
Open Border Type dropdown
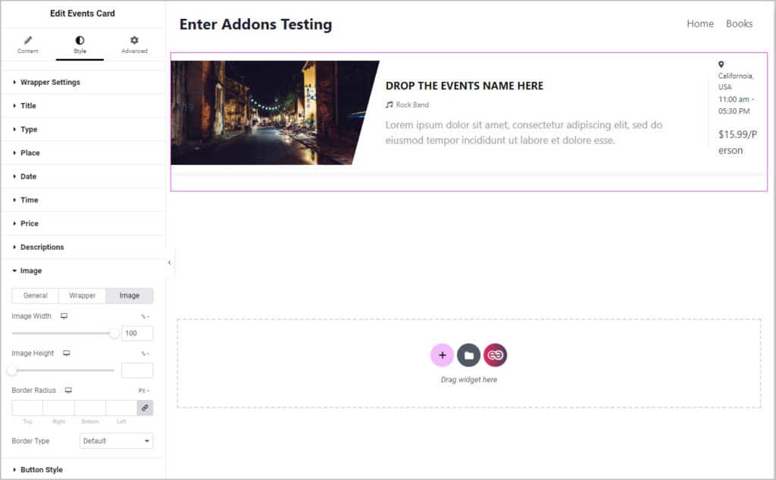point(116,441)
